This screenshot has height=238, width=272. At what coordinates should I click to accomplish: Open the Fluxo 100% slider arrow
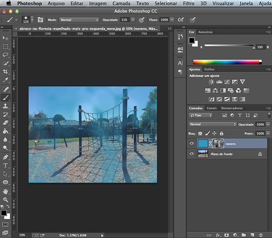[172, 20]
